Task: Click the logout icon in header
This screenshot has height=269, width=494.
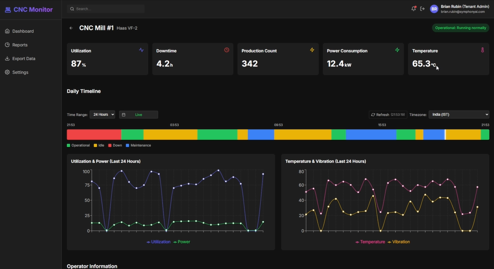Action: [x=422, y=9]
